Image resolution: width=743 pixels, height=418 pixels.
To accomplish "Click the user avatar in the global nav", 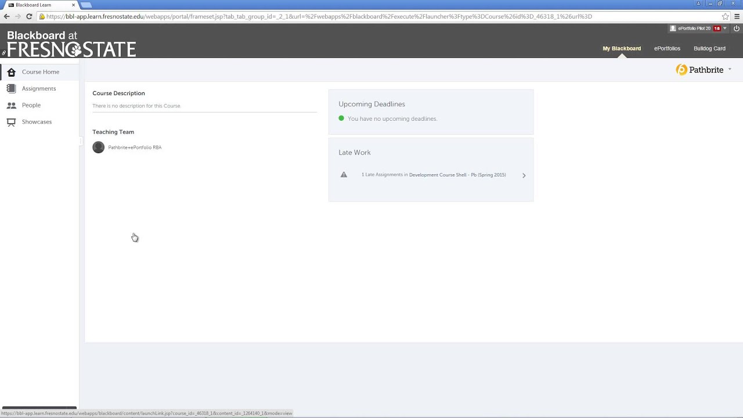I will [673, 28].
